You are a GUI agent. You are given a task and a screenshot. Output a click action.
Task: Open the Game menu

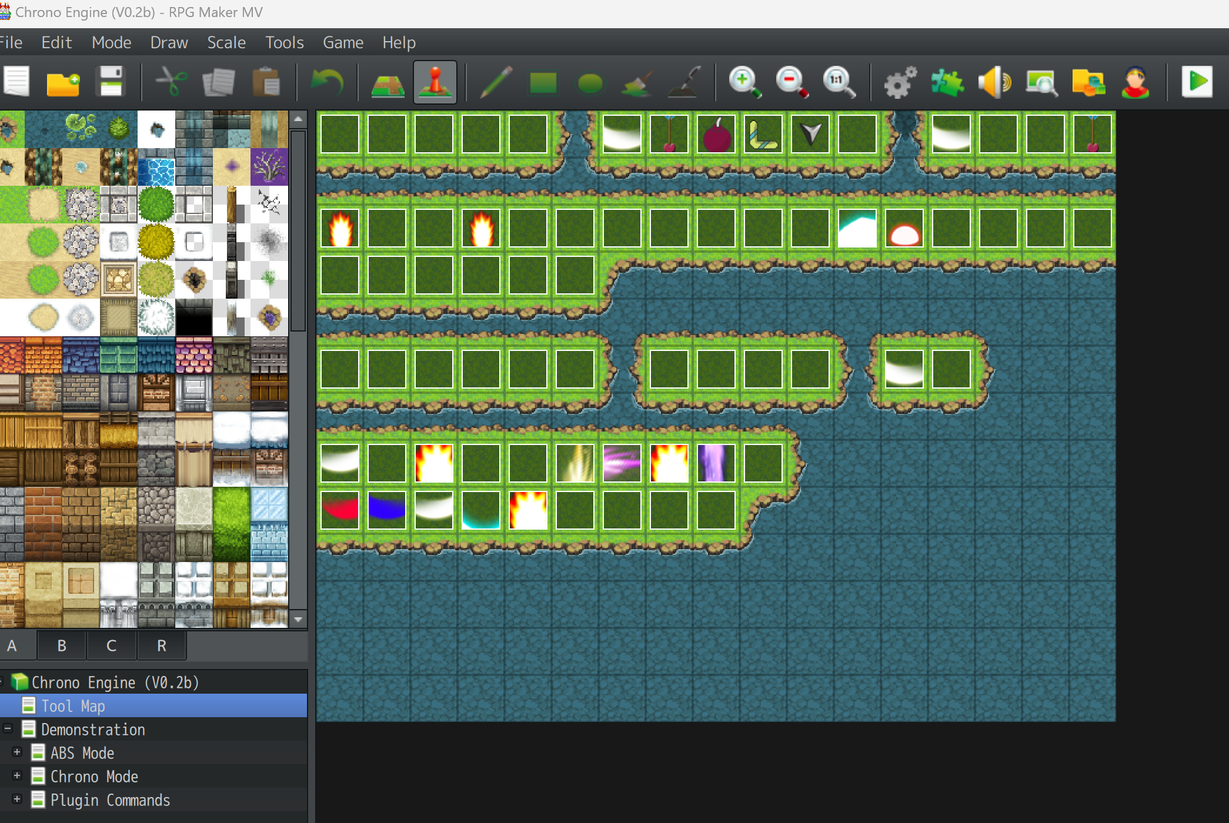coord(343,42)
